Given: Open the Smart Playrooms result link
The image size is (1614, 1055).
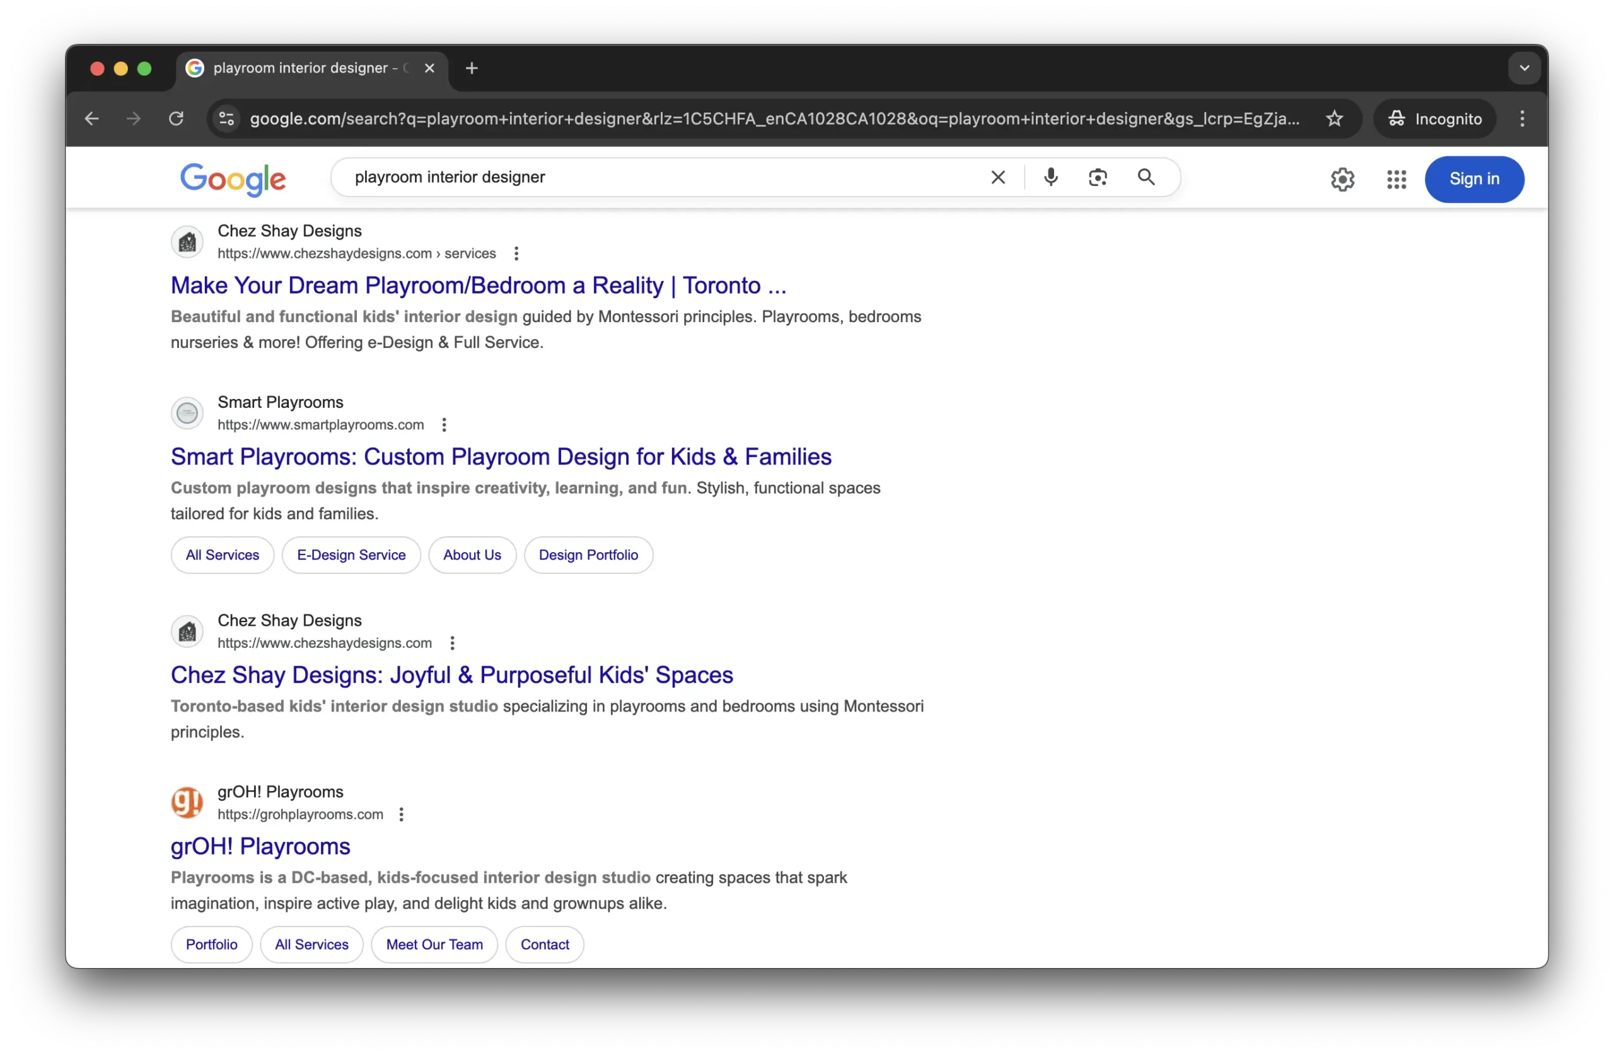Looking at the screenshot, I should 501,456.
